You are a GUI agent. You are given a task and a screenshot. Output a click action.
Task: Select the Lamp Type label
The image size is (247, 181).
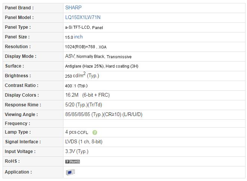point(18,132)
